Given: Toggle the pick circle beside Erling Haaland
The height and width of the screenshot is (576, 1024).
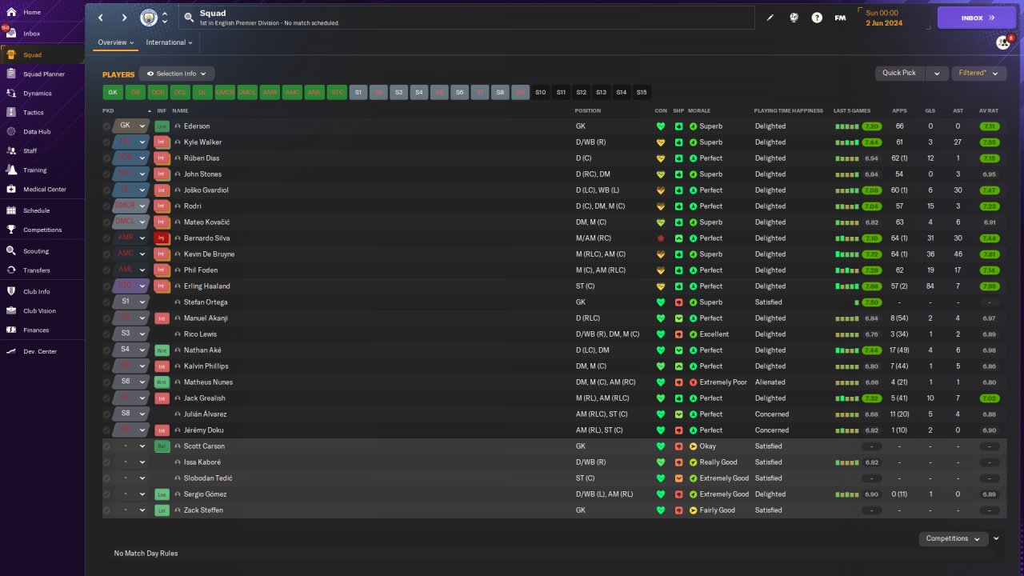Looking at the screenshot, I should point(106,286).
